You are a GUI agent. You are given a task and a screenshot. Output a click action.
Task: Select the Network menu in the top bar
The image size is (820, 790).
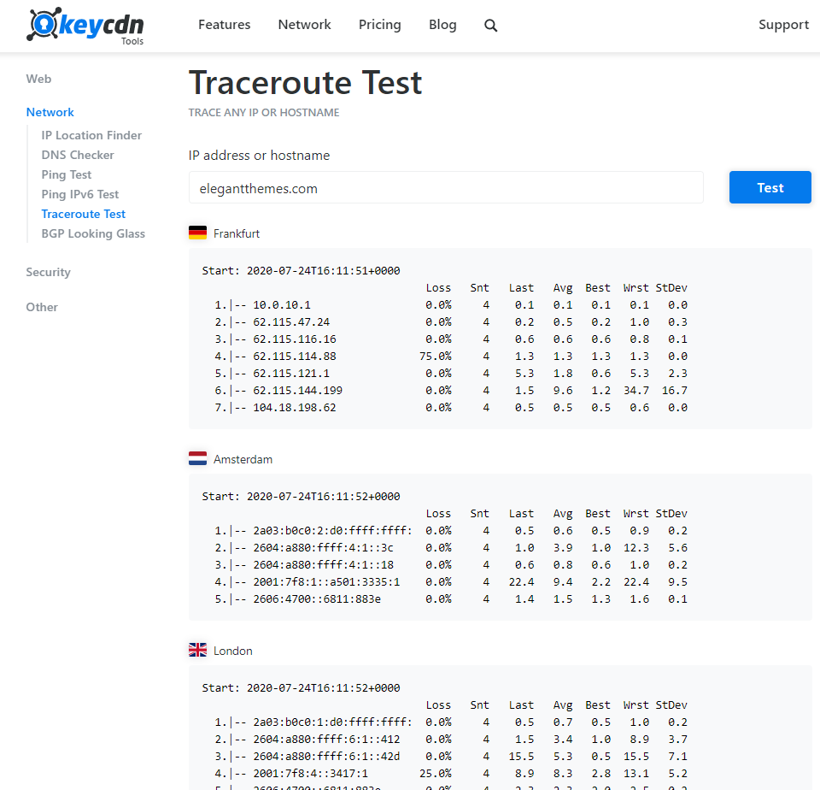pyautogui.click(x=304, y=24)
